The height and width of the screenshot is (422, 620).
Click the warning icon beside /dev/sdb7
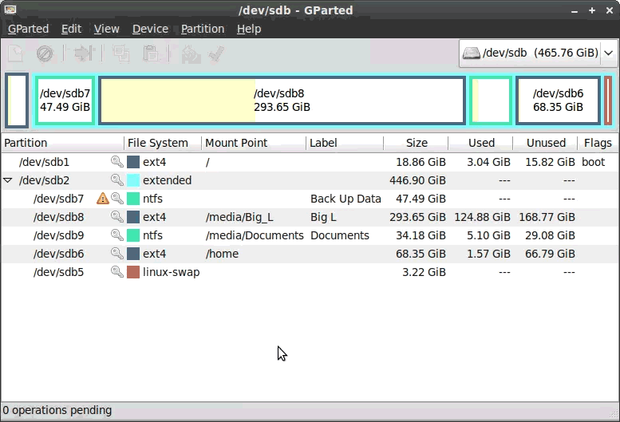[x=103, y=198]
